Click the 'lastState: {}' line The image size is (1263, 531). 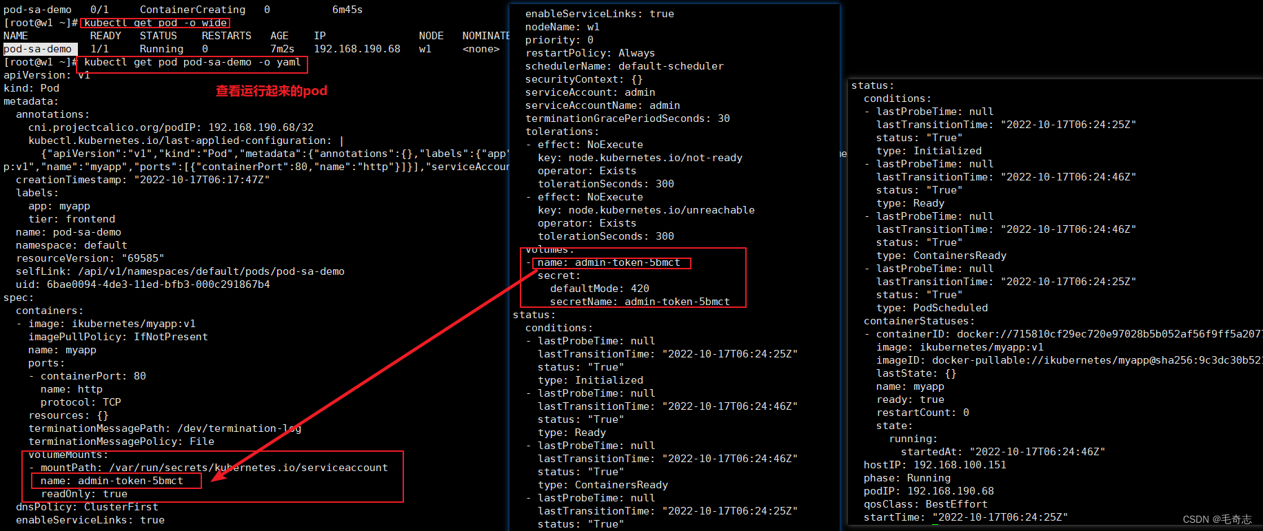point(916,373)
